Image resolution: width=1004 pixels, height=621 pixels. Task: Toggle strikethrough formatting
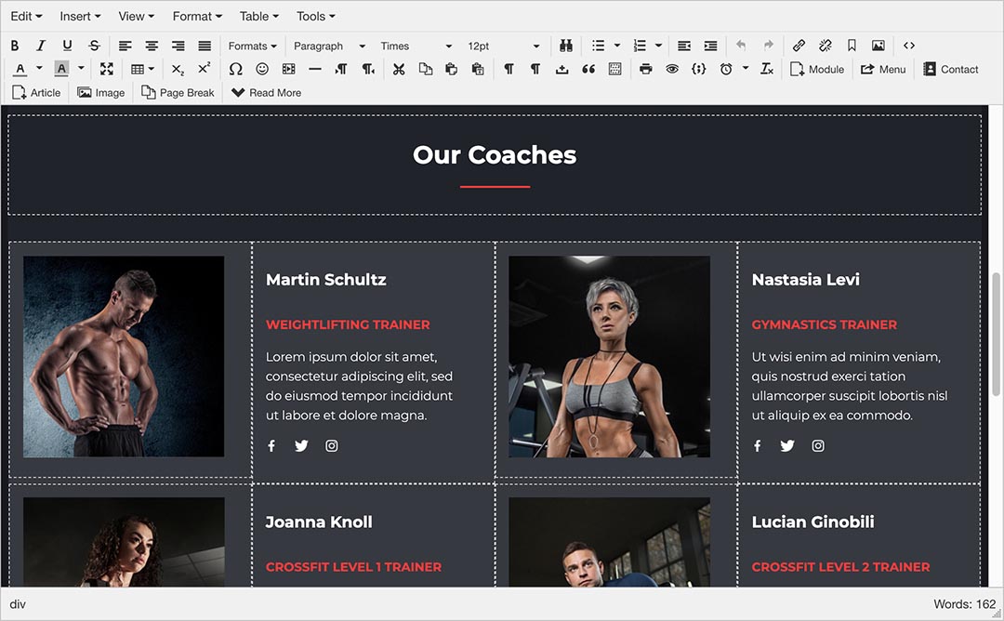click(94, 46)
